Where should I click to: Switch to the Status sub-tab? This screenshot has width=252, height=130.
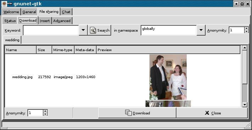click(x=10, y=21)
